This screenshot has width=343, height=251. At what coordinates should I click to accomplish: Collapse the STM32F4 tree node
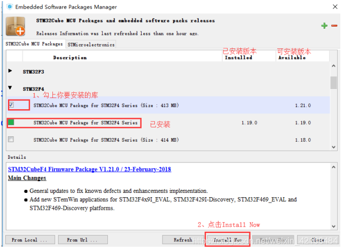coord(10,88)
